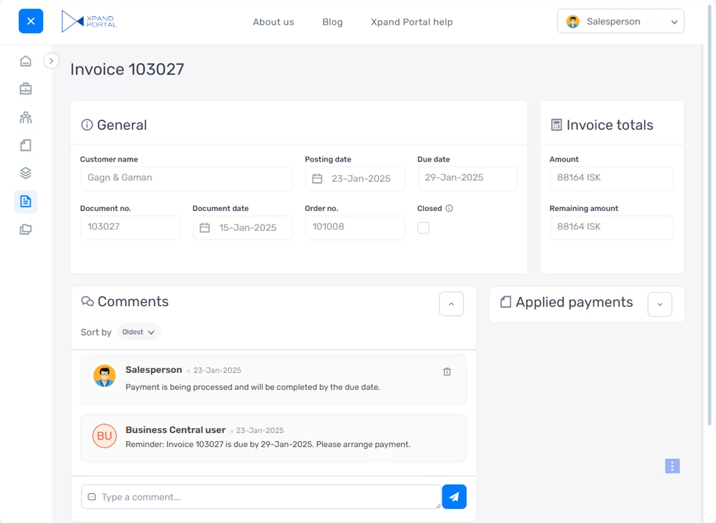Open Xpand Portal help link
This screenshot has width=716, height=523.
(x=412, y=22)
